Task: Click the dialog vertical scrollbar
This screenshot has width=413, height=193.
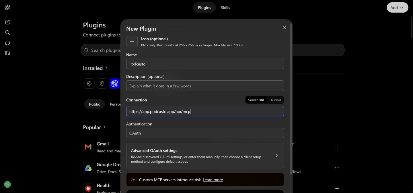Action: (291, 99)
